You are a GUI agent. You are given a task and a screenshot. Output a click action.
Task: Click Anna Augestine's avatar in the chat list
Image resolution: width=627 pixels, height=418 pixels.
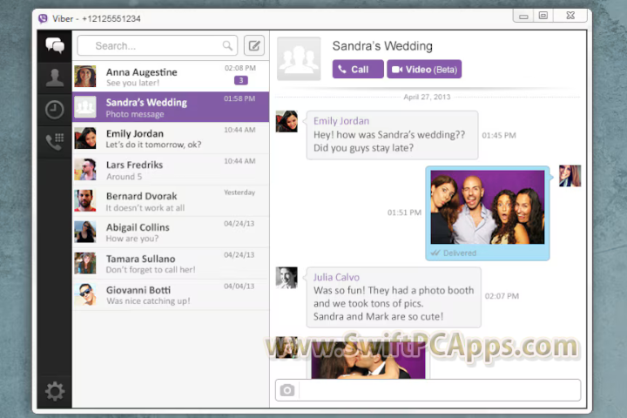(x=85, y=76)
